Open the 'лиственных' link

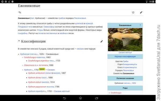[x=52, y=33]
